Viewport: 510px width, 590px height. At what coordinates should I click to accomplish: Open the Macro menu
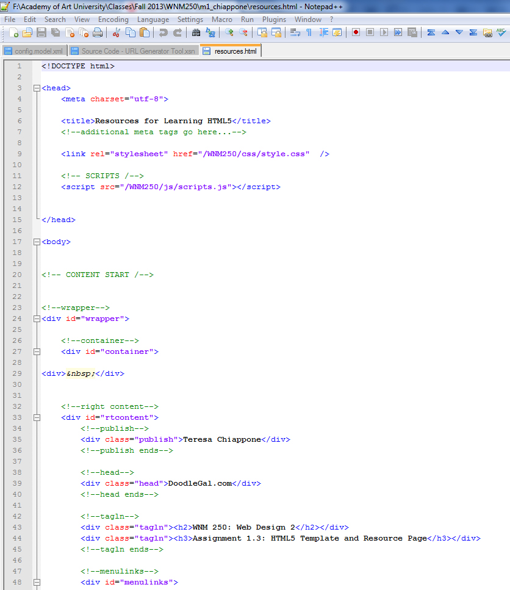click(222, 20)
